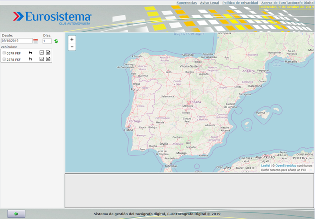Image resolution: width=315 pixels, height=219 pixels.
Task: Focus the Desde date input field
Action: point(17,41)
